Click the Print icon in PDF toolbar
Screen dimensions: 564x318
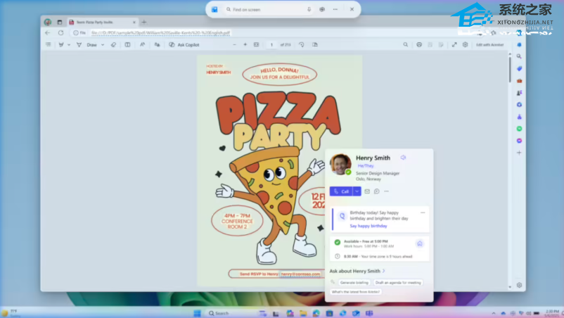(x=419, y=44)
